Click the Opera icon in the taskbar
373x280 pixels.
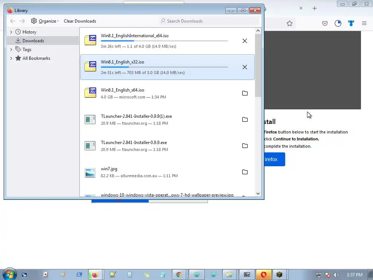click(x=263, y=275)
